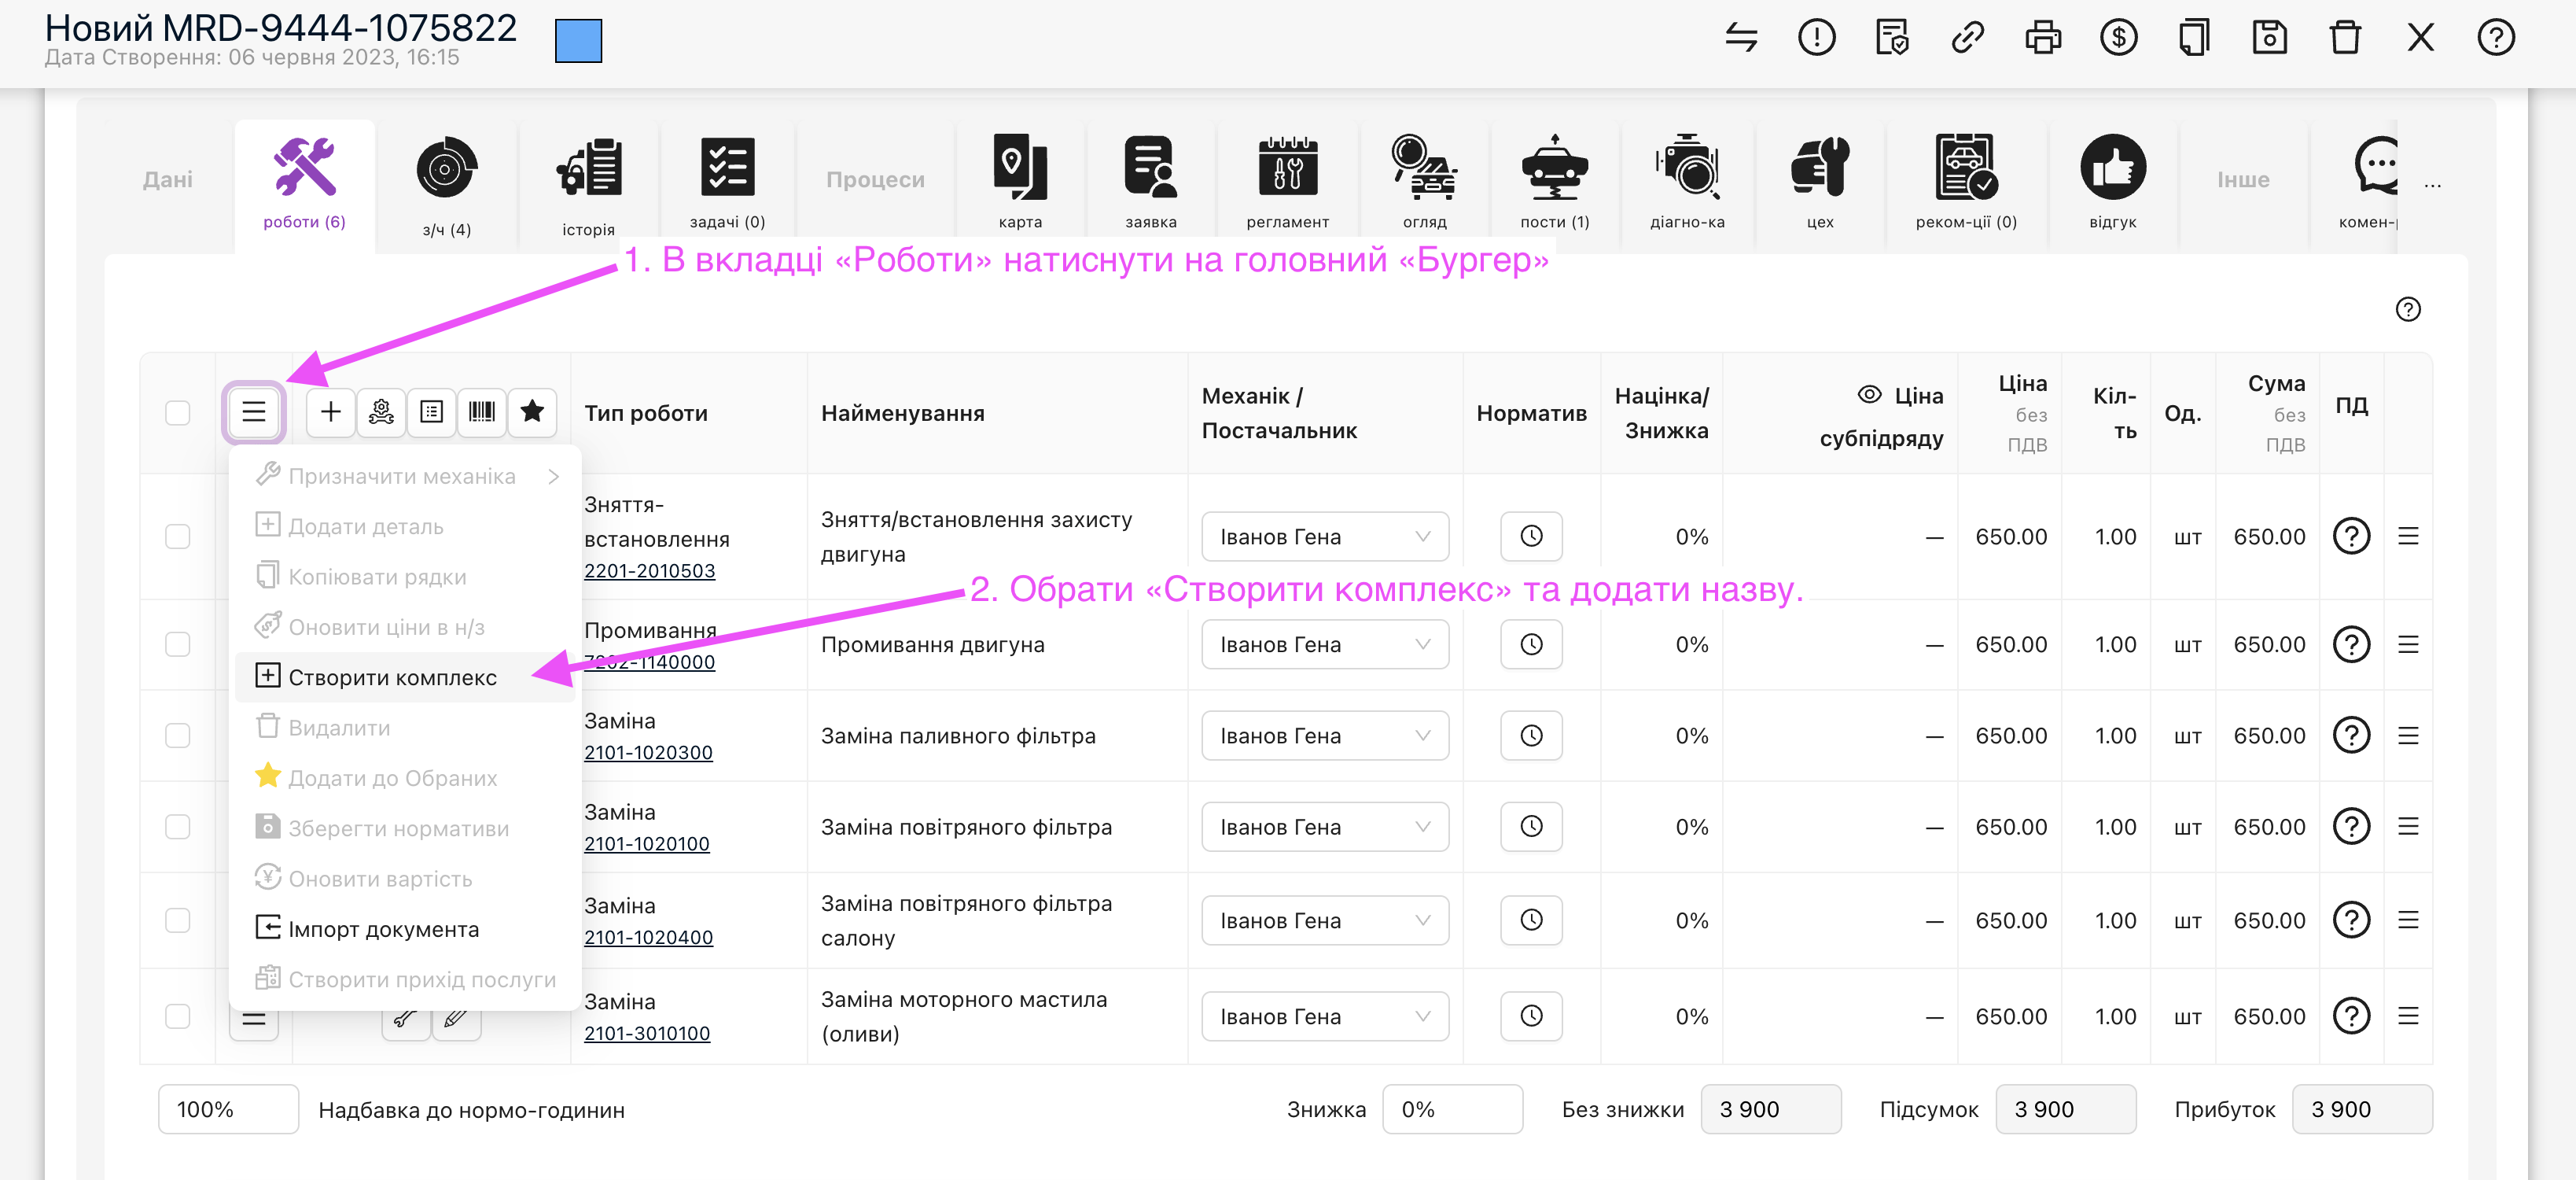2576x1180 pixels.
Task: Open mechanic dropdown for Заміна повітряного фільтра салону
Action: point(1324,920)
